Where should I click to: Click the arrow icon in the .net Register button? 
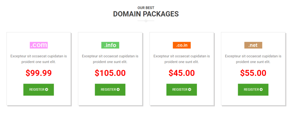tap(261, 90)
